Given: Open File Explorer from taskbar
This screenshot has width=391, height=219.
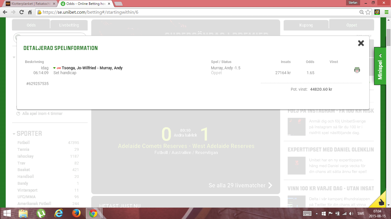Looking at the screenshot, I should coord(23,213).
